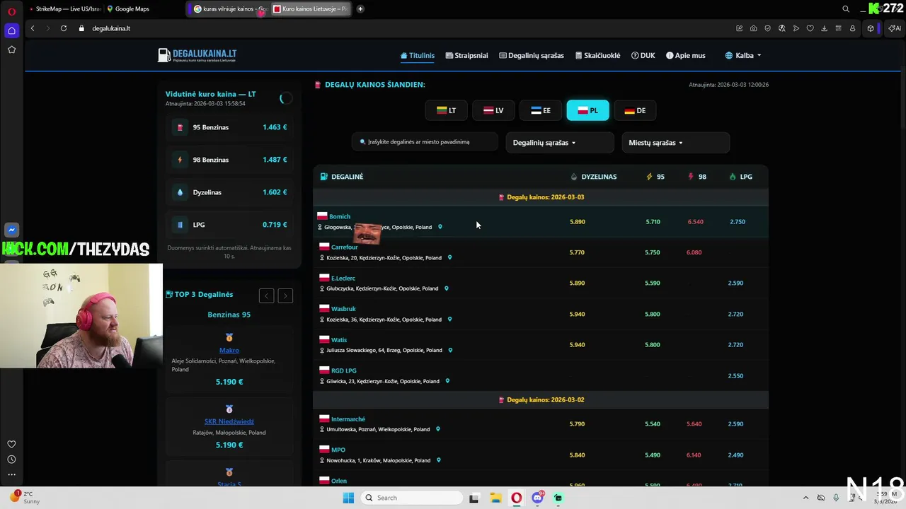The width and height of the screenshot is (906, 509).
Task: Open the Skaičiuoklė nav item
Action: point(597,55)
